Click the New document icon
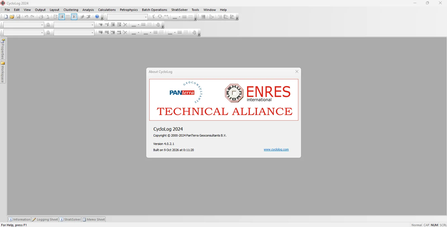The height and width of the screenshot is (227, 447). click(x=6, y=17)
